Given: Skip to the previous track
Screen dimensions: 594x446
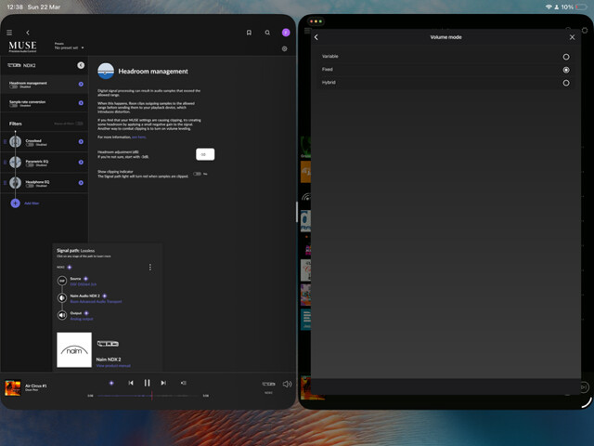Looking at the screenshot, I should [131, 383].
